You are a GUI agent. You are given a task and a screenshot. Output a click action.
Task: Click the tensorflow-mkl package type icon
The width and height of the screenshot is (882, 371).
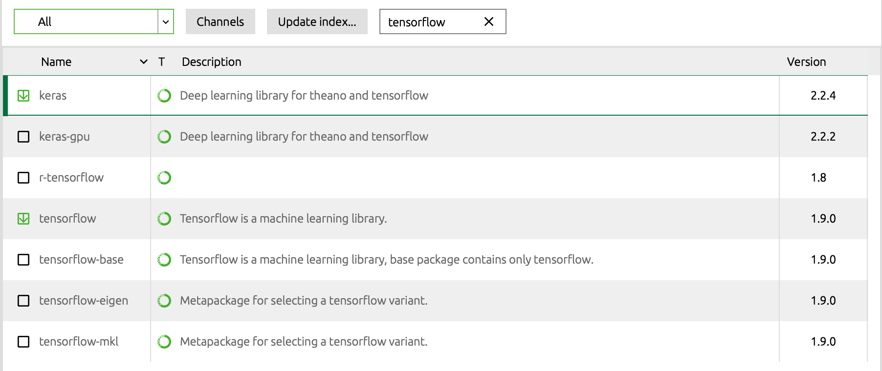coord(164,342)
